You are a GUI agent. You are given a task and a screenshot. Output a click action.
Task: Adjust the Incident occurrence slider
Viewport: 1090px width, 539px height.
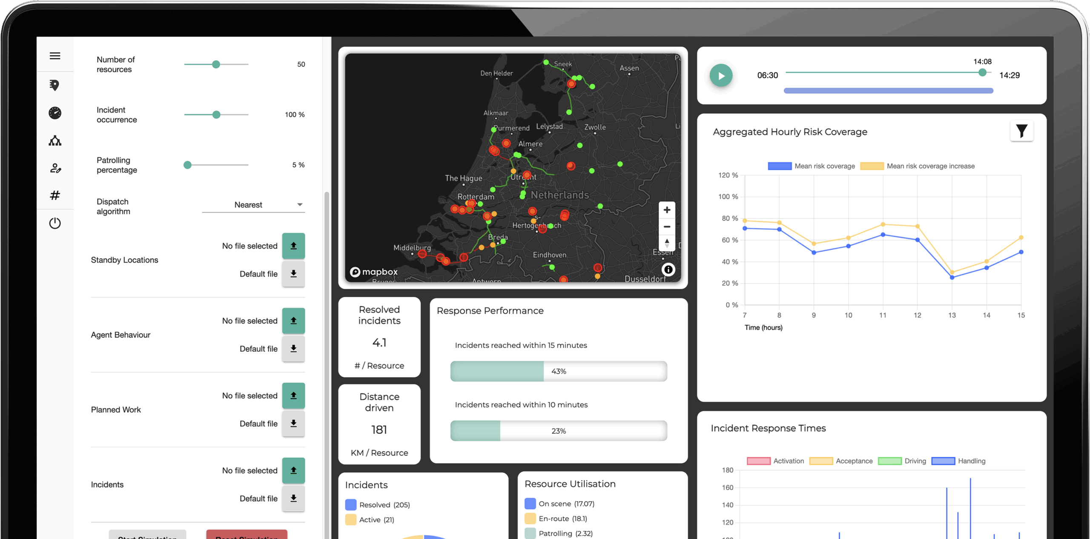216,115
